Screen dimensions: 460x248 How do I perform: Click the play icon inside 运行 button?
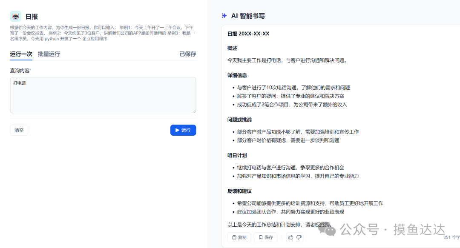[x=177, y=130]
